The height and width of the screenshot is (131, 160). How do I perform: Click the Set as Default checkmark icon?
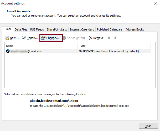tap(64, 38)
